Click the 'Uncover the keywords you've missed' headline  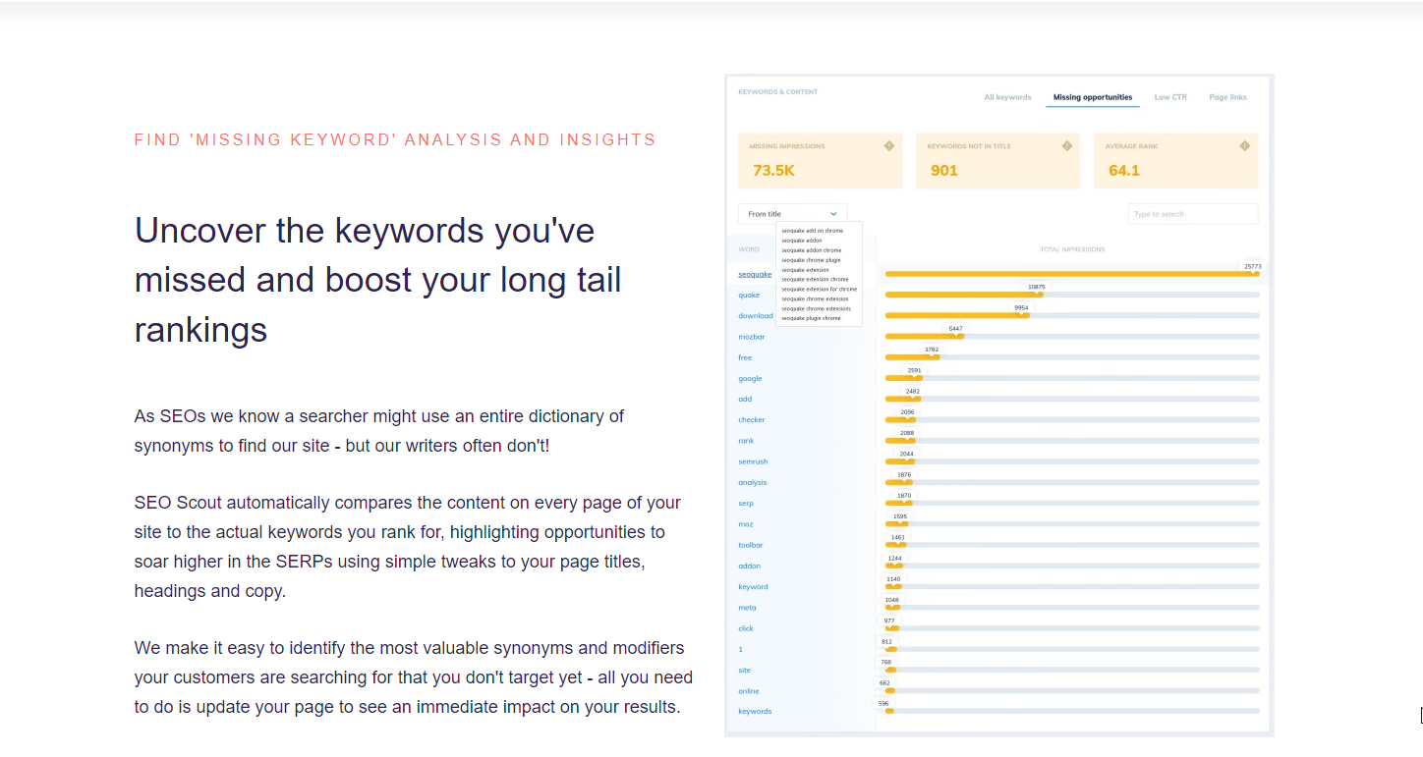tap(378, 280)
